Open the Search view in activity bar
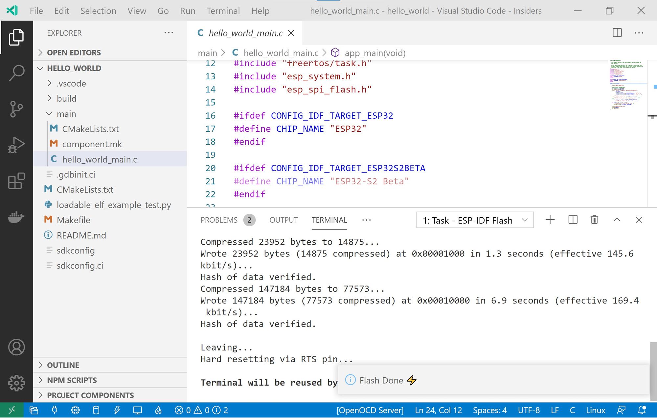Image resolution: width=657 pixels, height=418 pixels. 16,72
